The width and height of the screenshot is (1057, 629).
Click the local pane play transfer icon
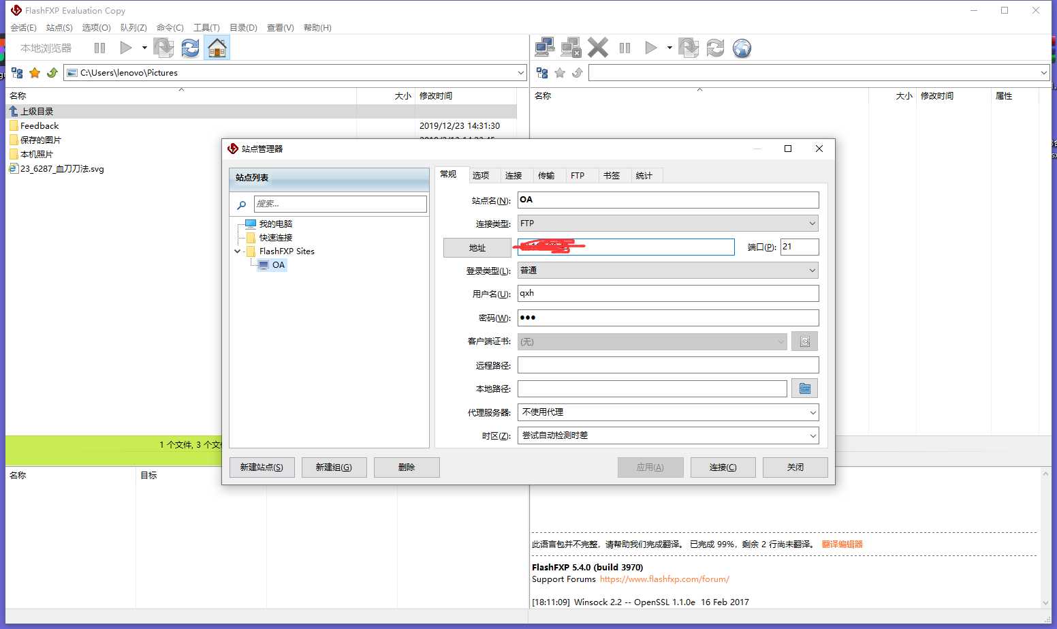126,48
